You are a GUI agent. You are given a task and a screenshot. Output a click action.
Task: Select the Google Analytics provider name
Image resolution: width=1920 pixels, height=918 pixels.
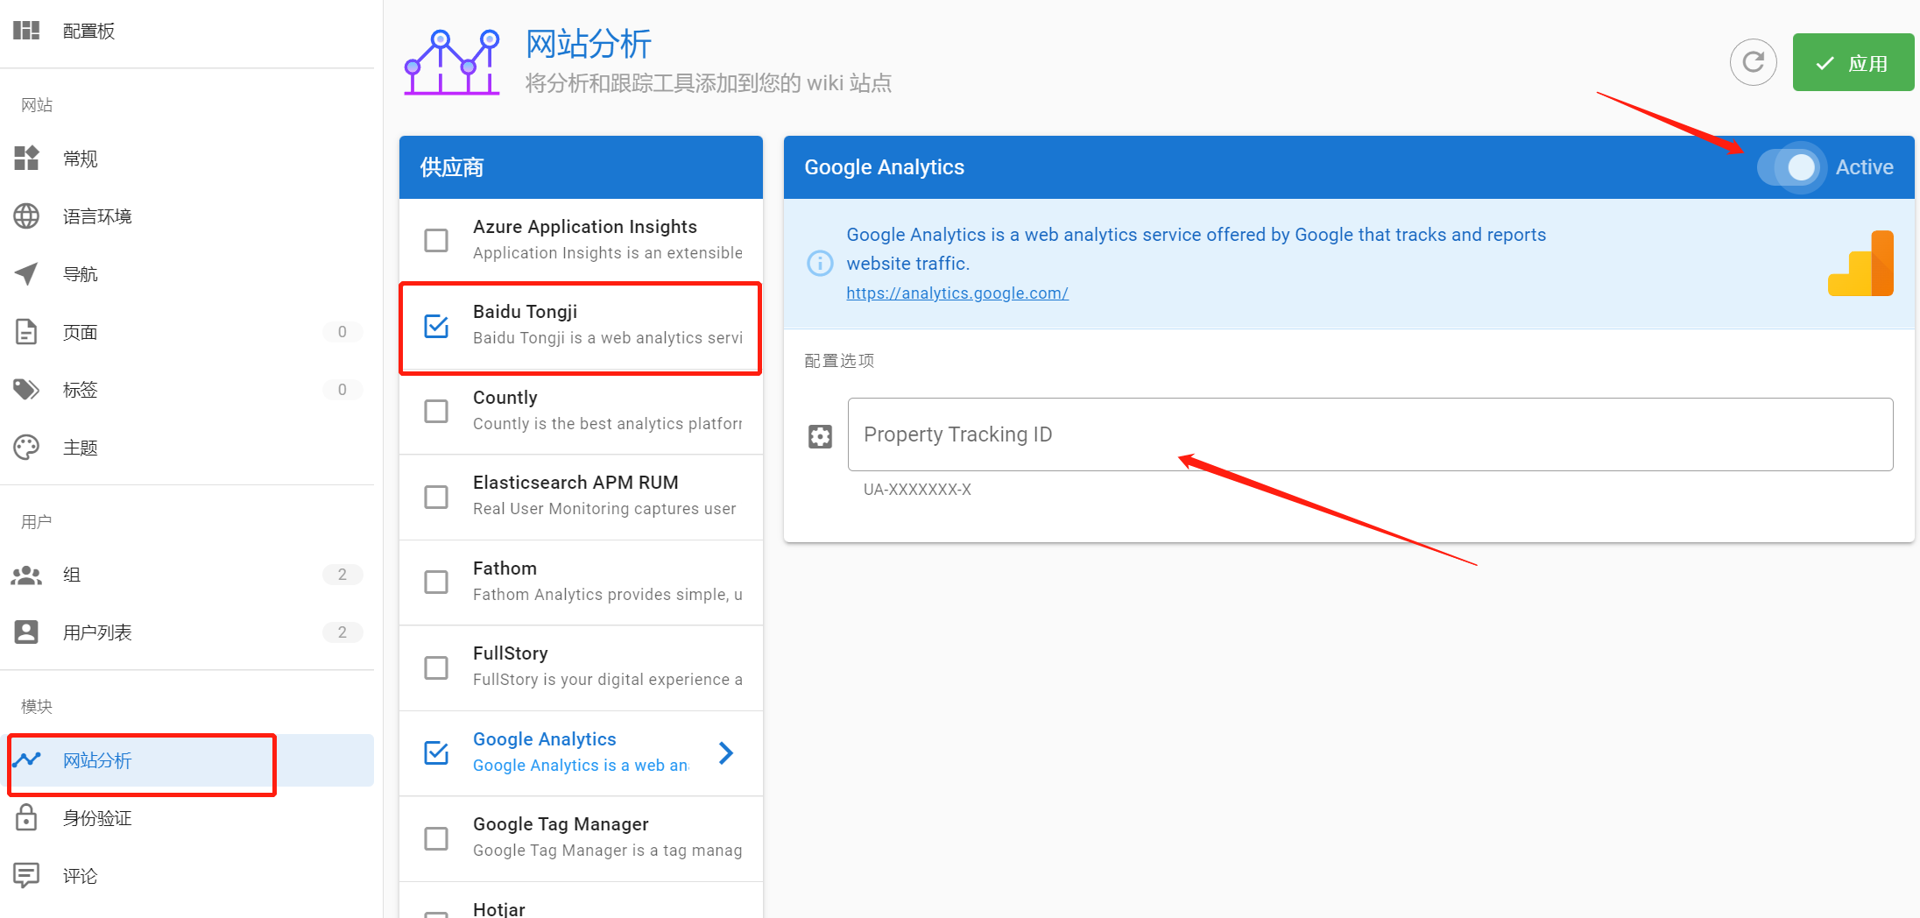[545, 739]
